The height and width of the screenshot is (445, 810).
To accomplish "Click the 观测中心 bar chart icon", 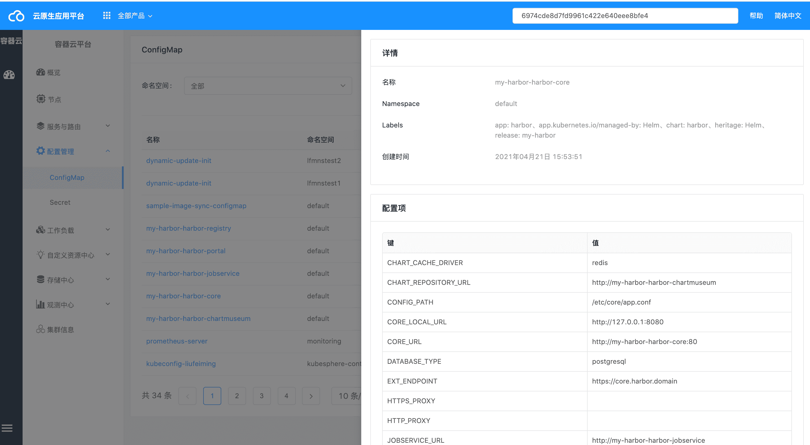I will [x=41, y=304].
